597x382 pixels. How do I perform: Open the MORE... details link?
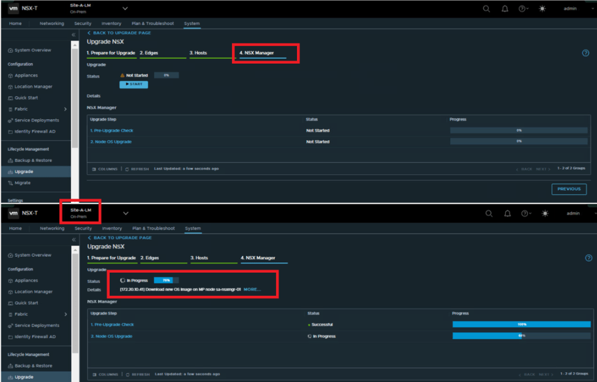click(252, 289)
